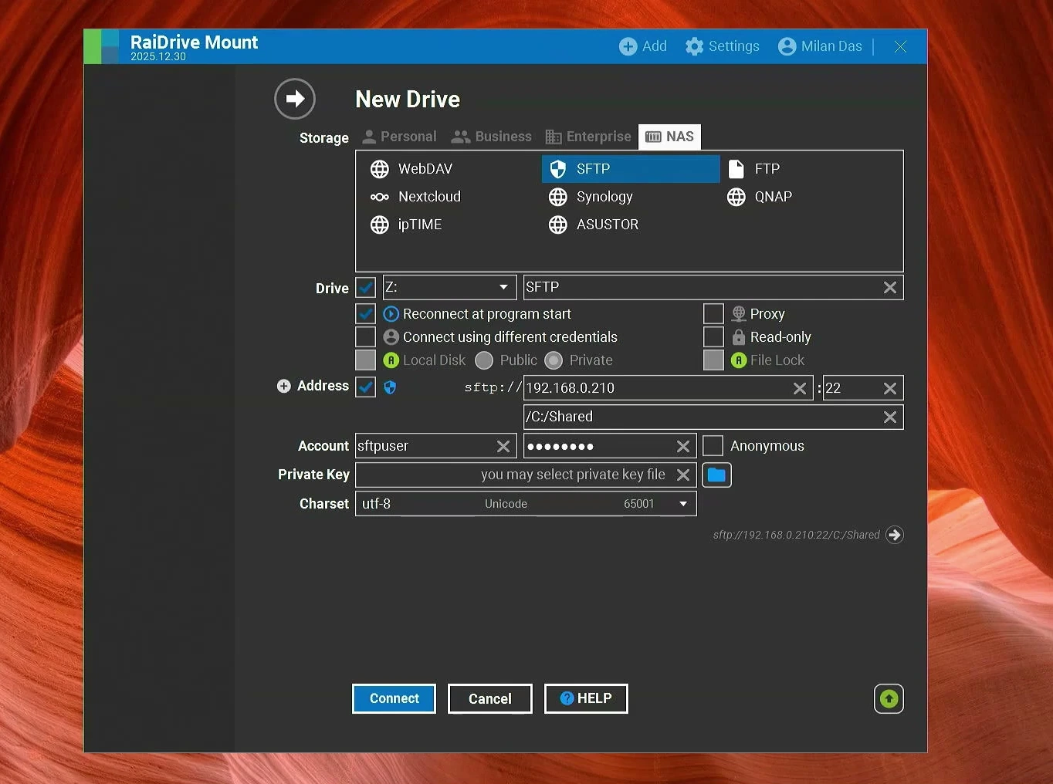This screenshot has width=1053, height=784.
Task: Switch to the Business storage tab
Action: [492, 137]
